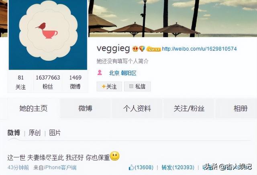Switch to the 她的主页 tab
Screen dimensions: 257x175
(x=33, y=109)
